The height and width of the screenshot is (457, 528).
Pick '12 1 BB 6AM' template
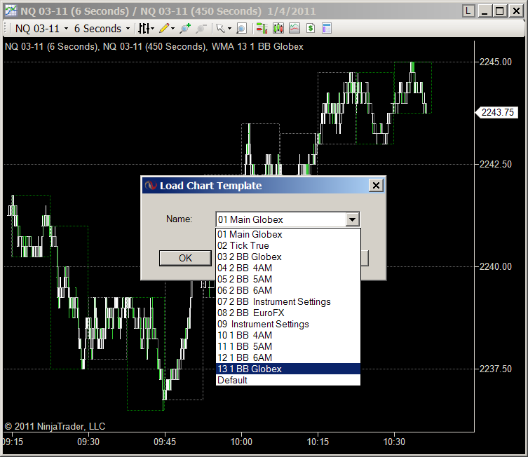pos(288,357)
